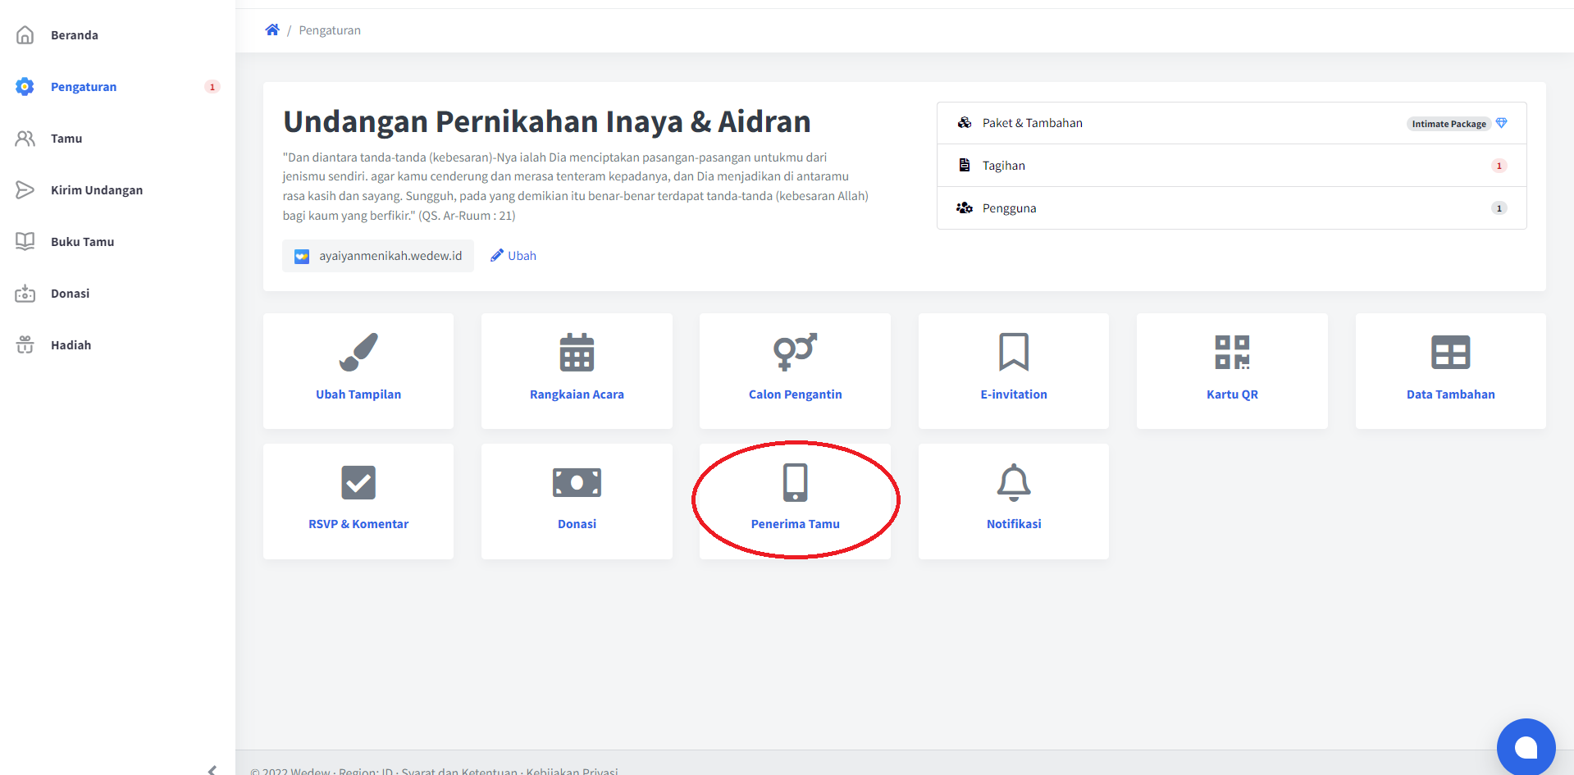Click the pencil icon next to Ubah

(496, 255)
